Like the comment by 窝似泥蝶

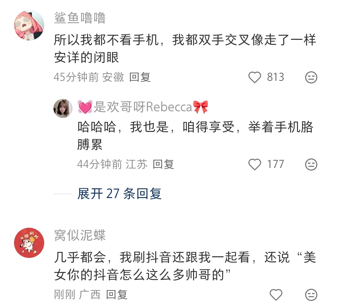(276, 295)
